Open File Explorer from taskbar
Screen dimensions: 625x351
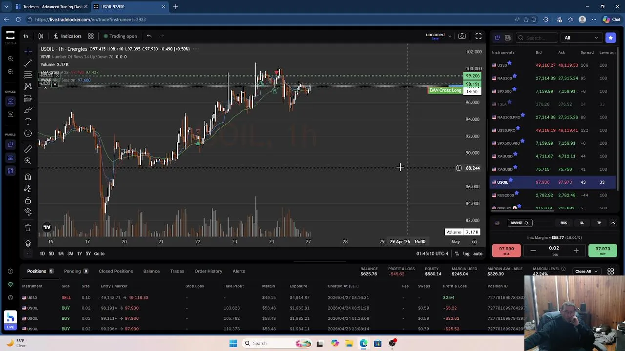(x=349, y=343)
